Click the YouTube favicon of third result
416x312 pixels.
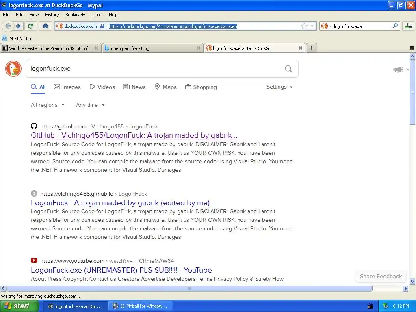click(34, 260)
